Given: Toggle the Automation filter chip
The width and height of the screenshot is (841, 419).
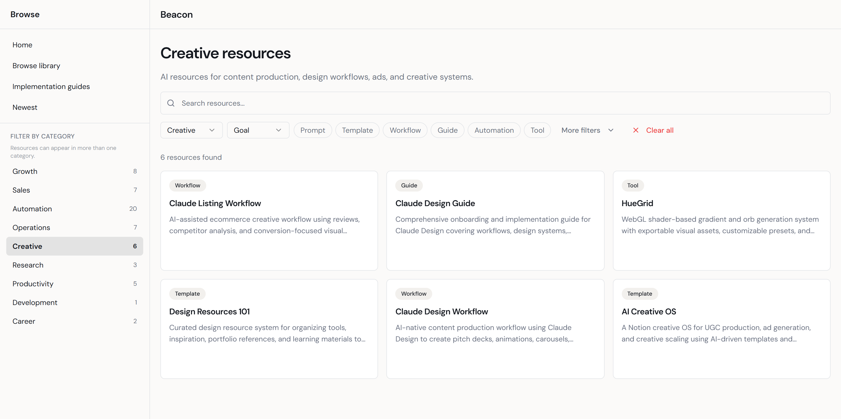Looking at the screenshot, I should tap(494, 130).
